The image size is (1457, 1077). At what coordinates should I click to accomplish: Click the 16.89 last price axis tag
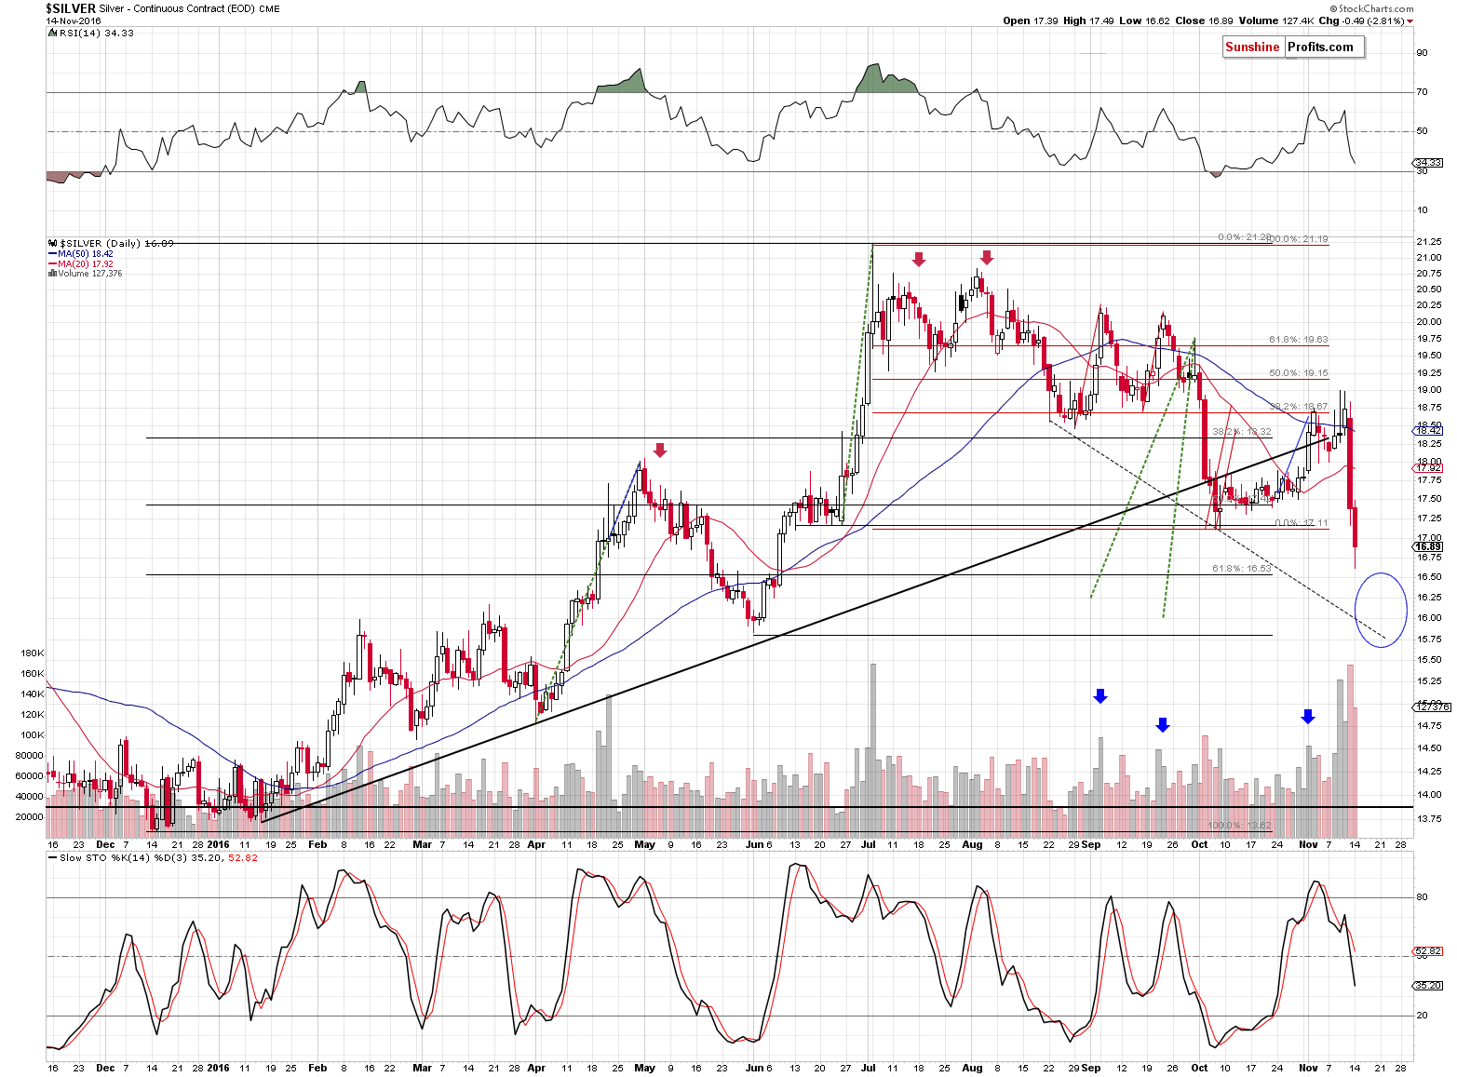(1429, 546)
